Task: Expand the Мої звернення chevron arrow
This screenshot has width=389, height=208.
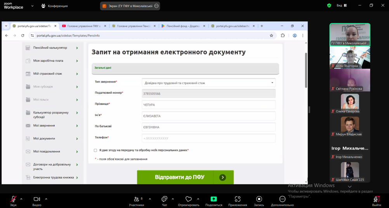Action: click(77, 126)
